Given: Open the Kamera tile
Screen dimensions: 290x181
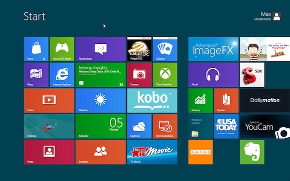Looking at the screenshot, I should (x=139, y=75).
